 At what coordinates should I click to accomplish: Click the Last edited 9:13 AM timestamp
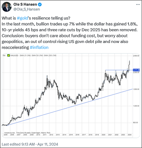18,144
